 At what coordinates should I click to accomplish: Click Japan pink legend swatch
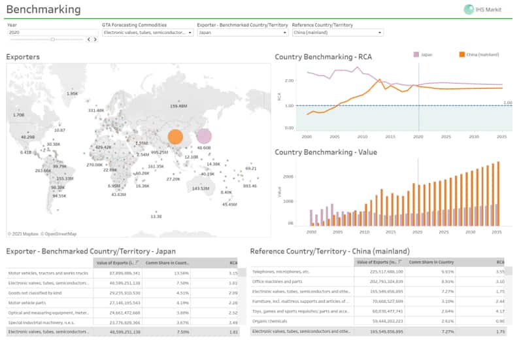tap(416, 55)
